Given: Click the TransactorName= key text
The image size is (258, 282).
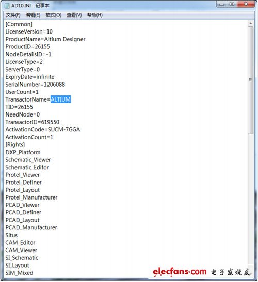Looking at the screenshot, I should coord(28,99).
